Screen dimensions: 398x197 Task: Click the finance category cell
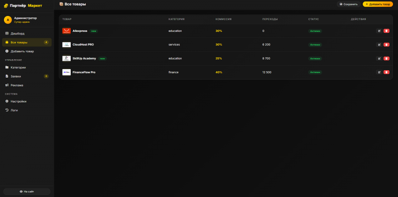click(x=173, y=72)
